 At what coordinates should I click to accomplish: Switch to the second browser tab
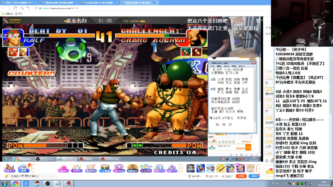tap(60, 2)
